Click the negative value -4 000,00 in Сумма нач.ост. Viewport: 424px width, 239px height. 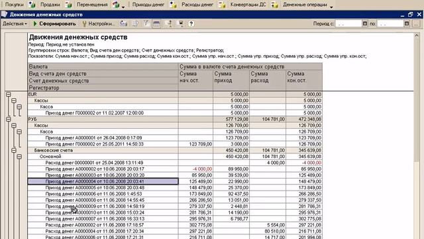click(195, 169)
